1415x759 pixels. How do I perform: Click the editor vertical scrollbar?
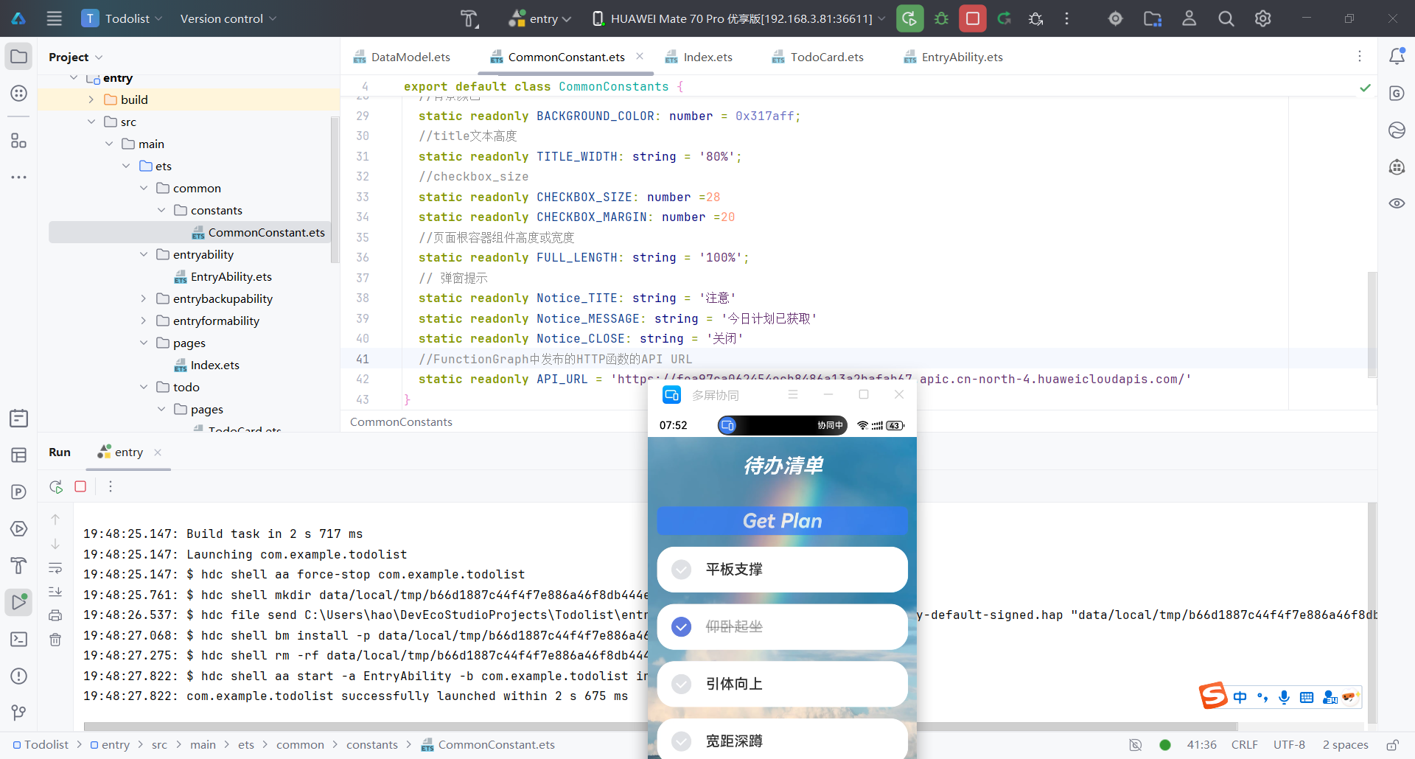[1372, 324]
